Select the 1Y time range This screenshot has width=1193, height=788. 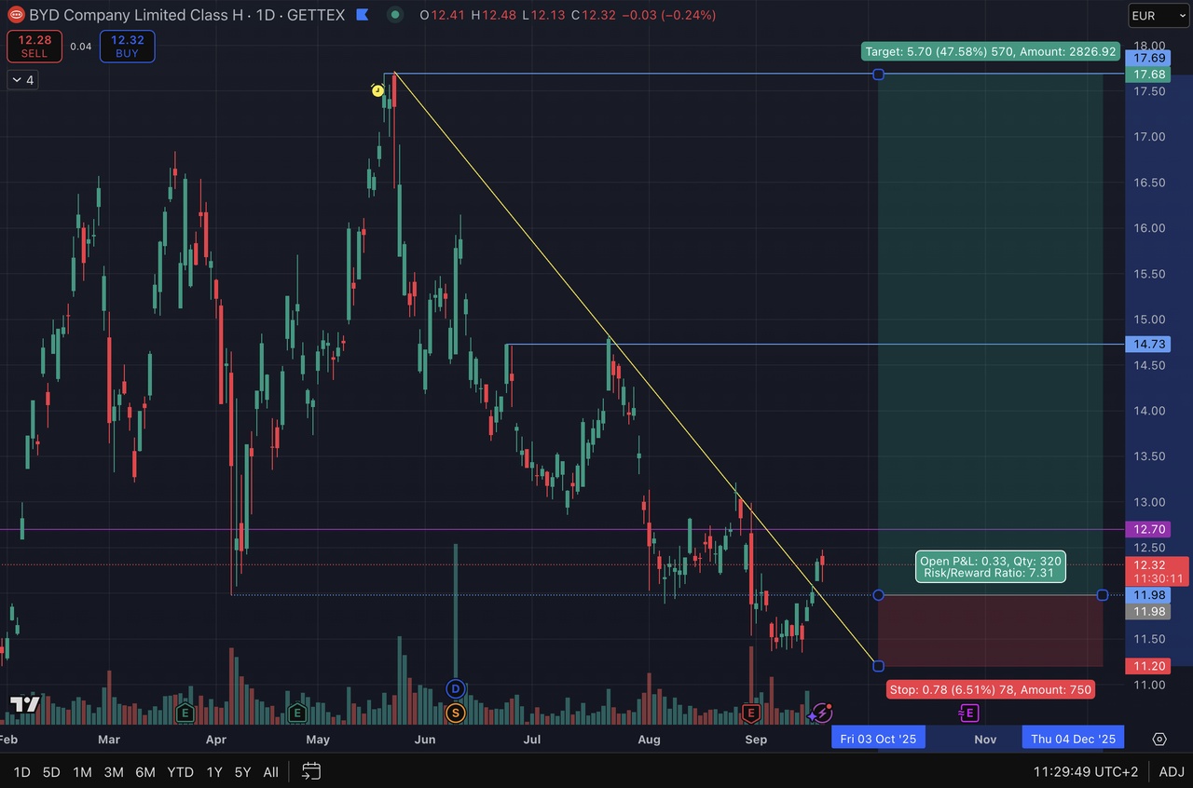click(x=214, y=772)
